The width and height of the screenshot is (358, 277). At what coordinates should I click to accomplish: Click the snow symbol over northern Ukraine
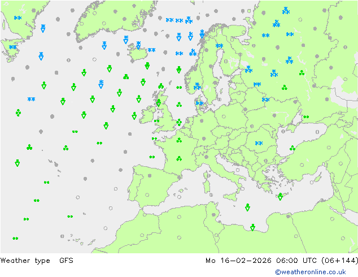(x=265, y=99)
